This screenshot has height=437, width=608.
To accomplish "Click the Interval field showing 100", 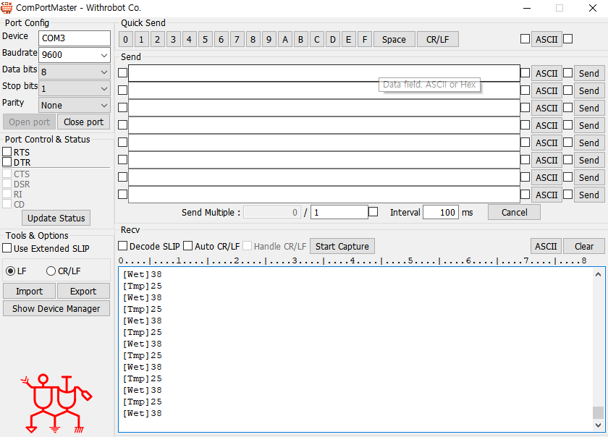I will pos(441,212).
